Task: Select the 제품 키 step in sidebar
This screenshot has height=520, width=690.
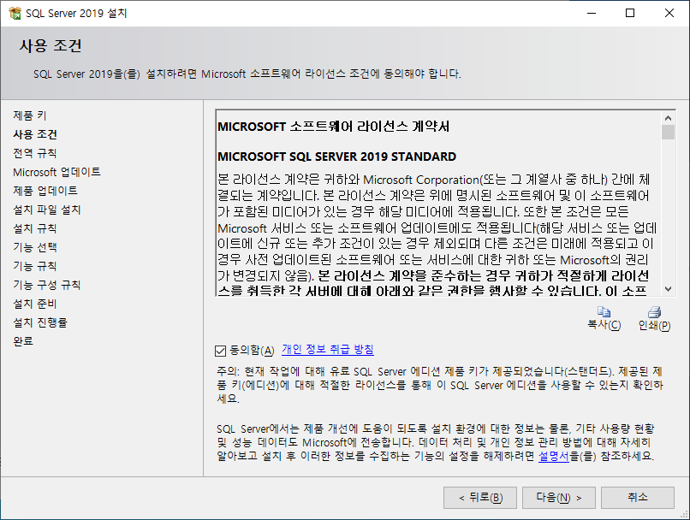Action: 30,115
